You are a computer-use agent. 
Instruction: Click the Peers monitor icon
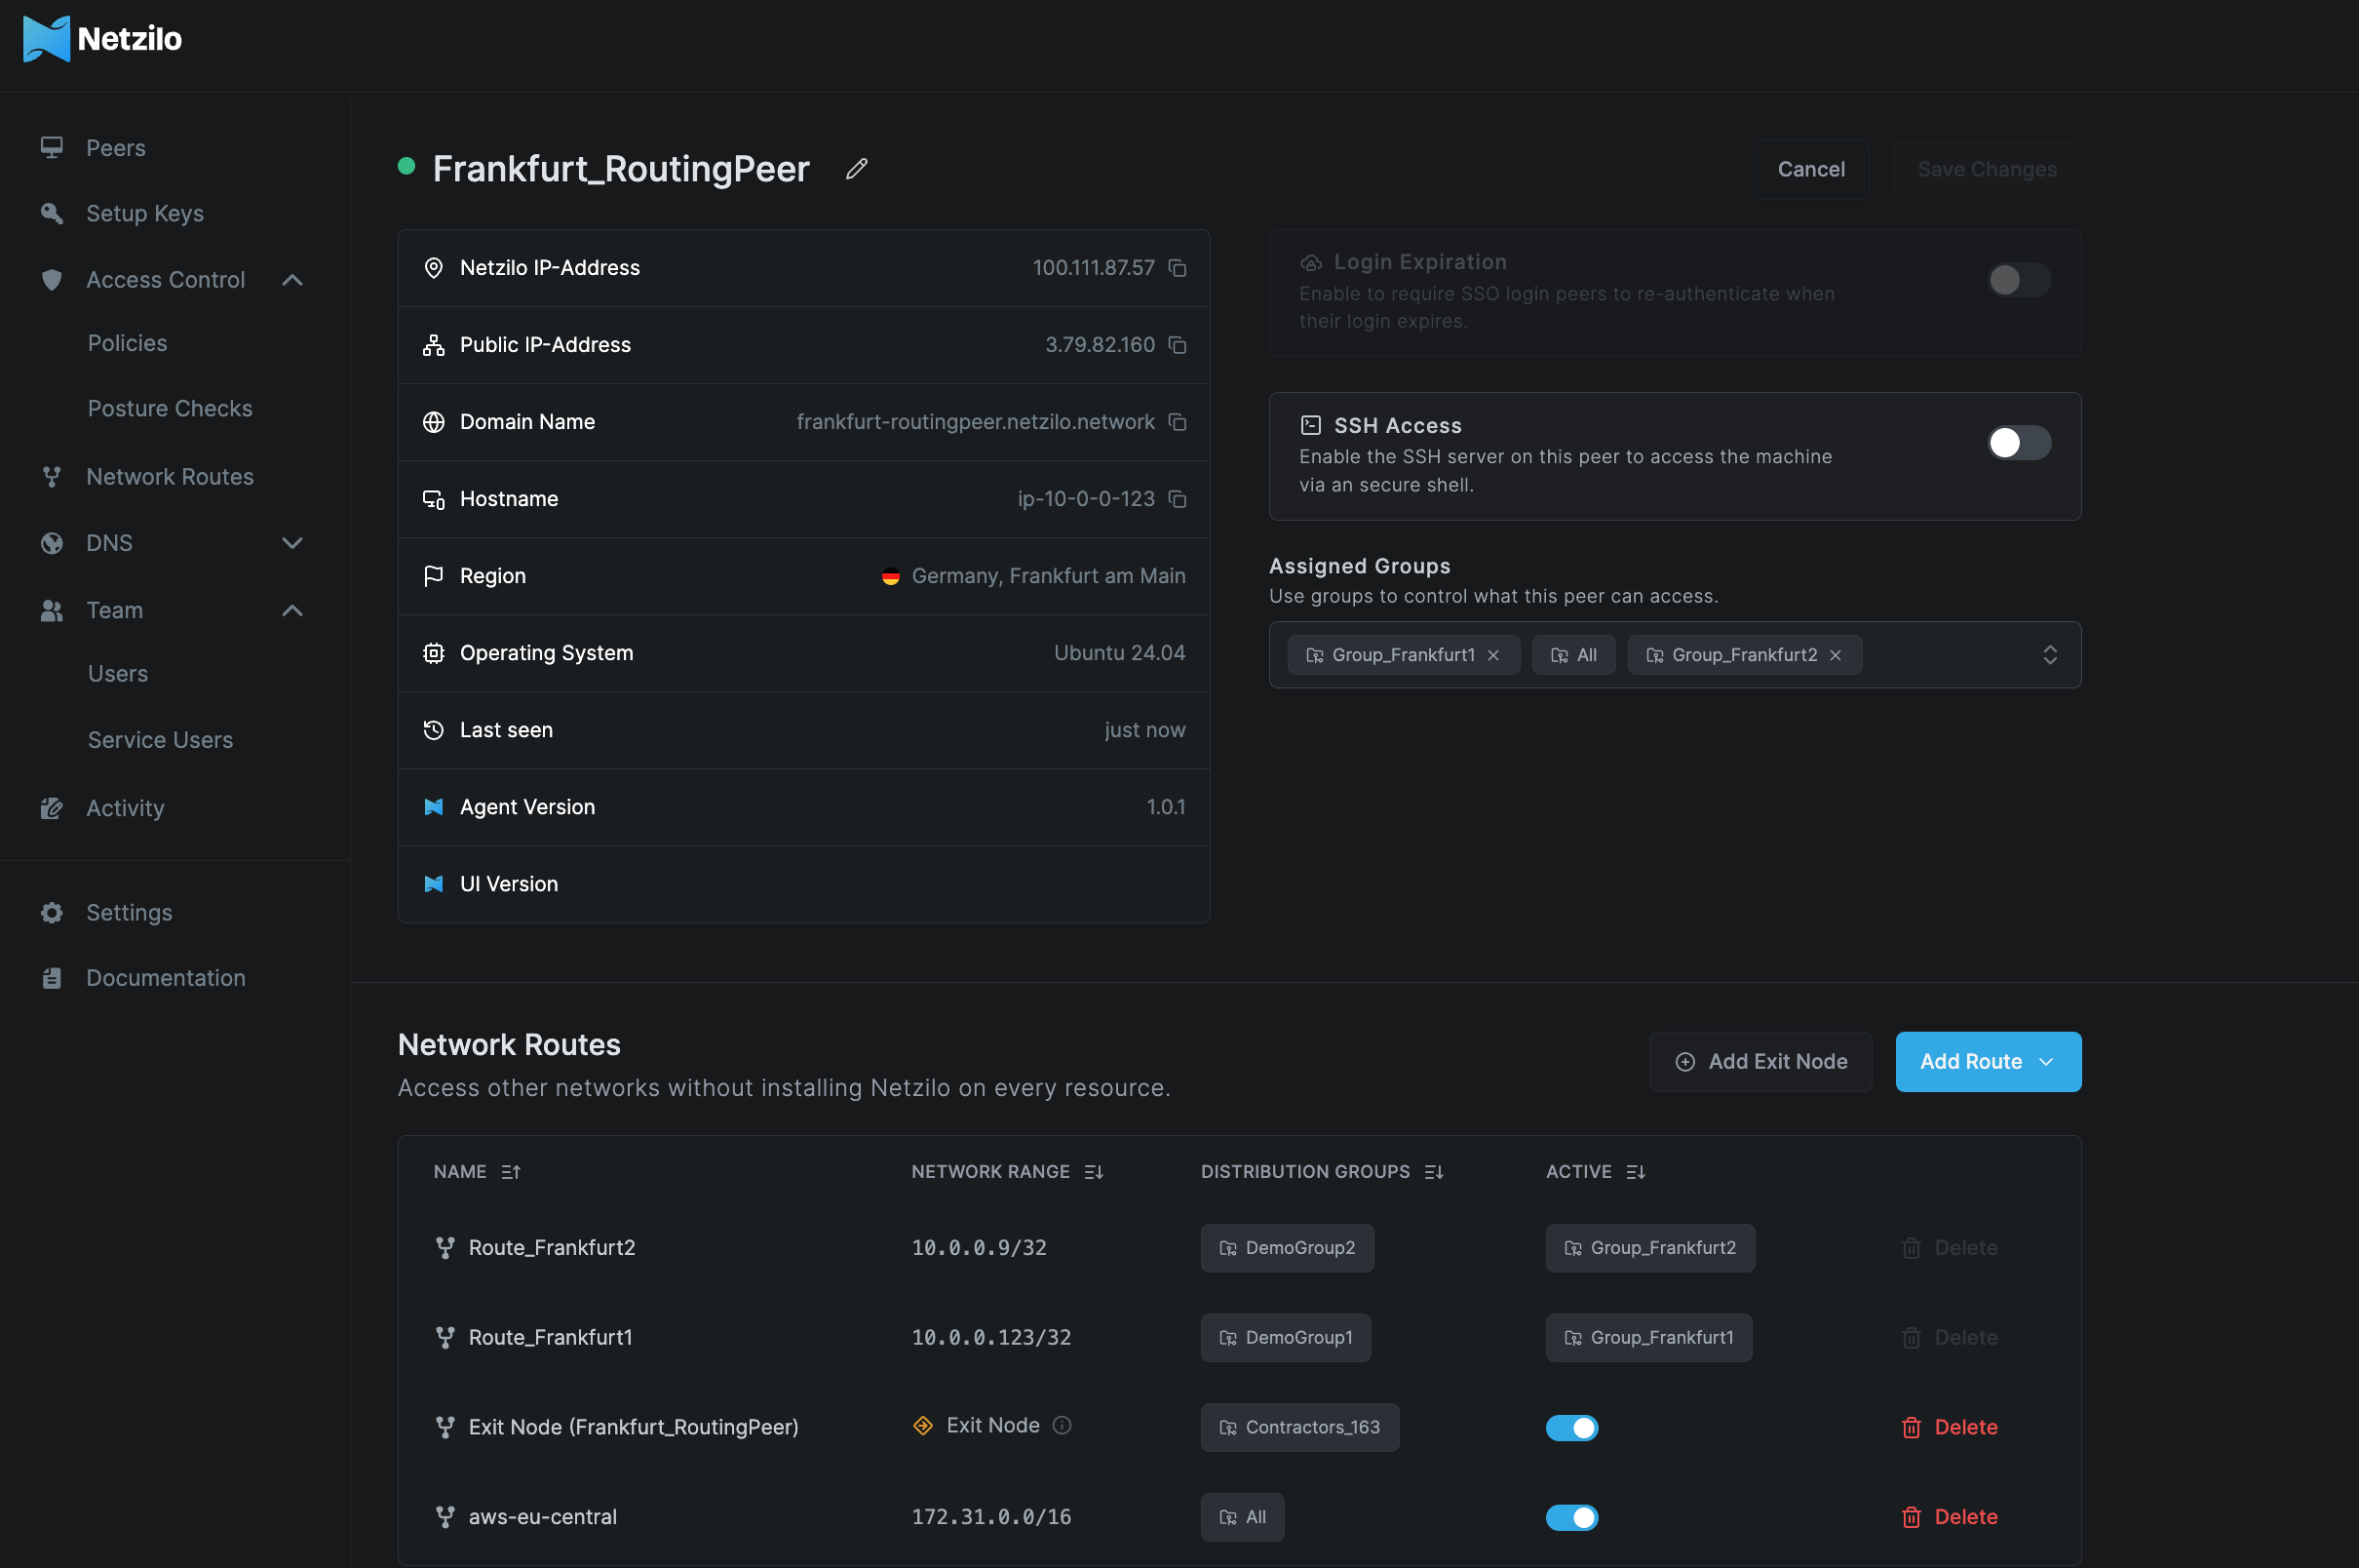pos(52,147)
